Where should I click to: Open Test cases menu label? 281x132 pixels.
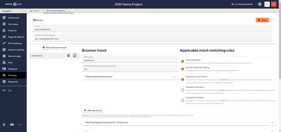(x=13, y=24)
